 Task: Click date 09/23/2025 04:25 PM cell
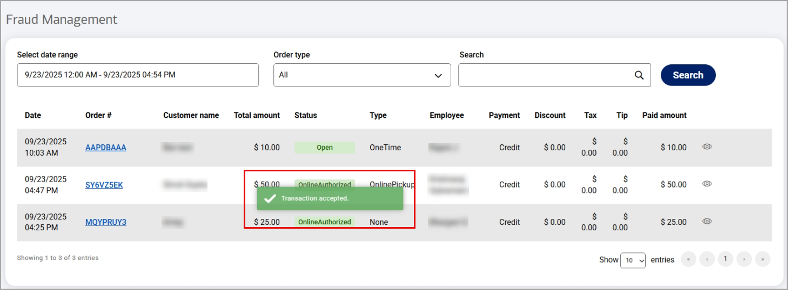(46, 222)
